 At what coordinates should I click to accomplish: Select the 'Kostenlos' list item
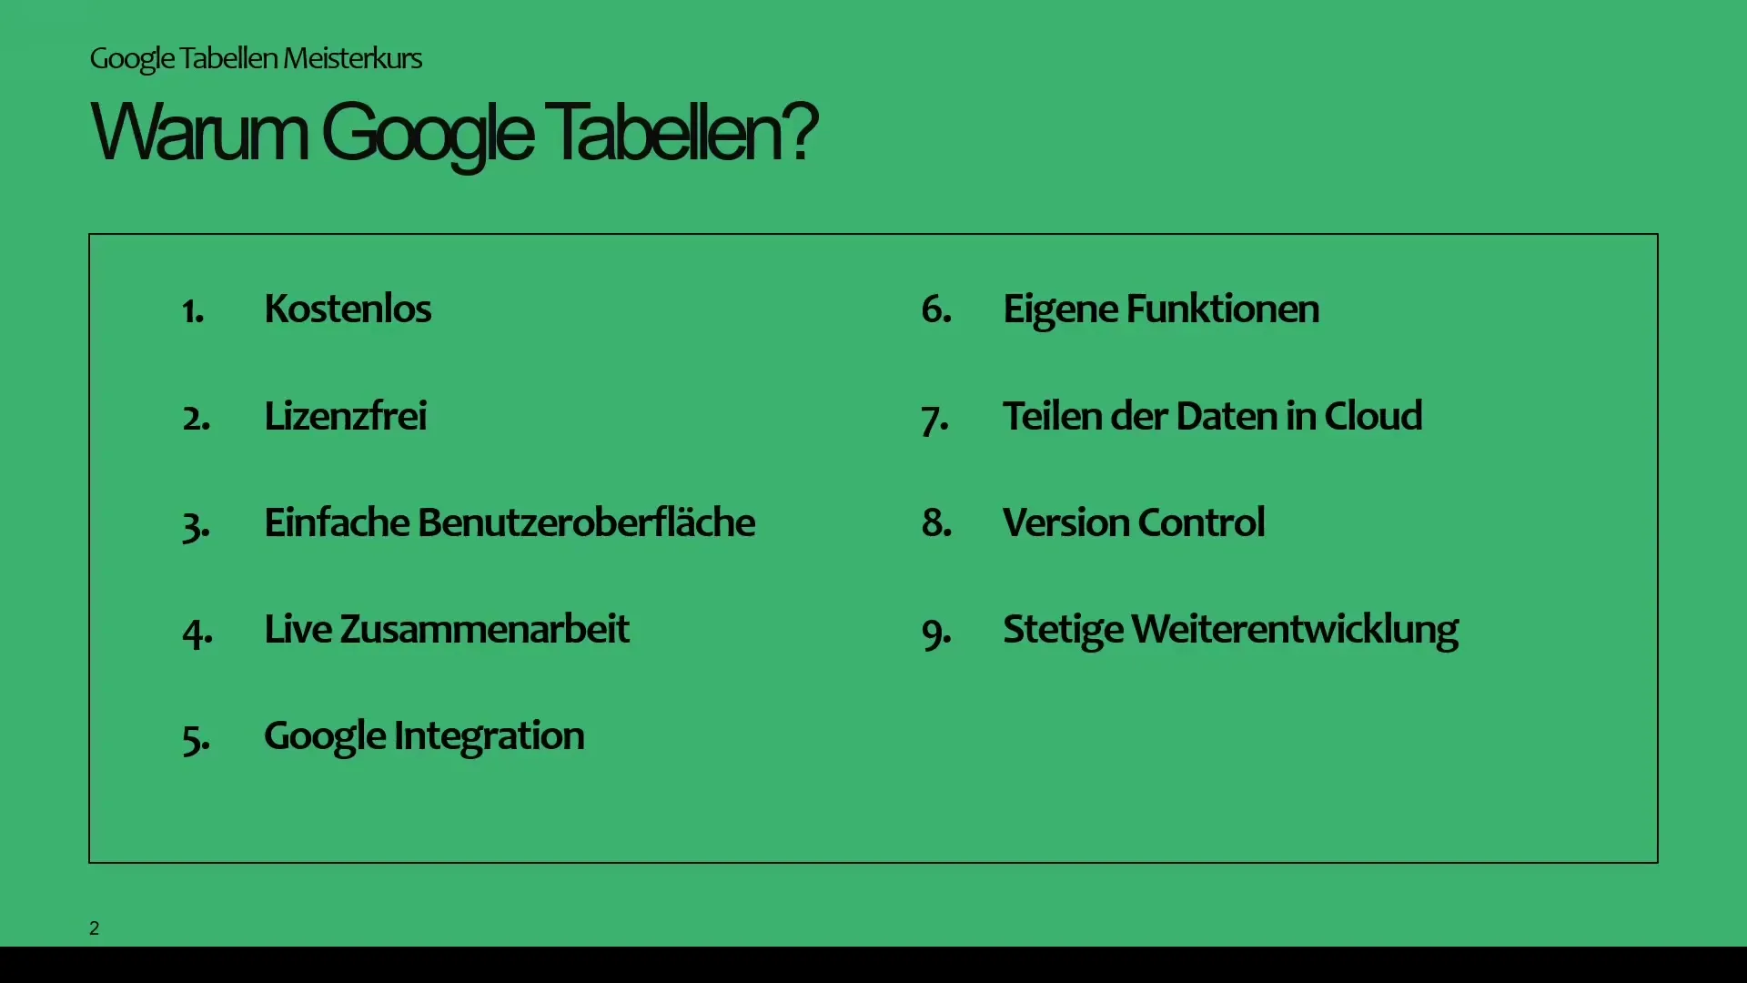[x=349, y=309]
